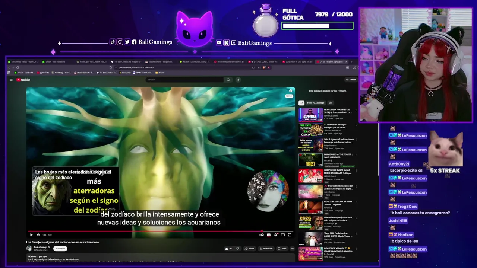Open the Tiago PZK, Paulo Londra video thumbnail
The width and height of the screenshot is (477, 268).
[311, 238]
